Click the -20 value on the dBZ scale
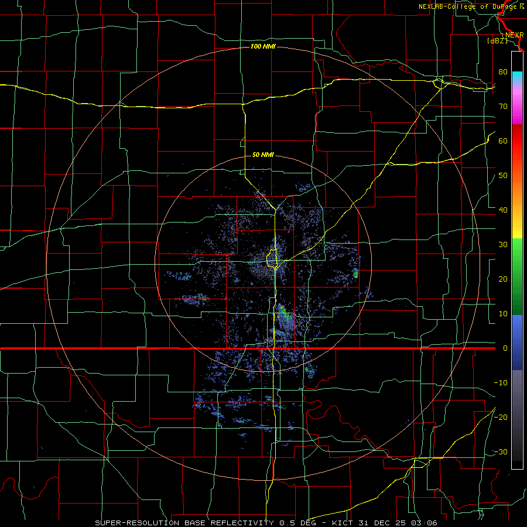Image resolution: width=527 pixels, height=527 pixels. (x=501, y=418)
